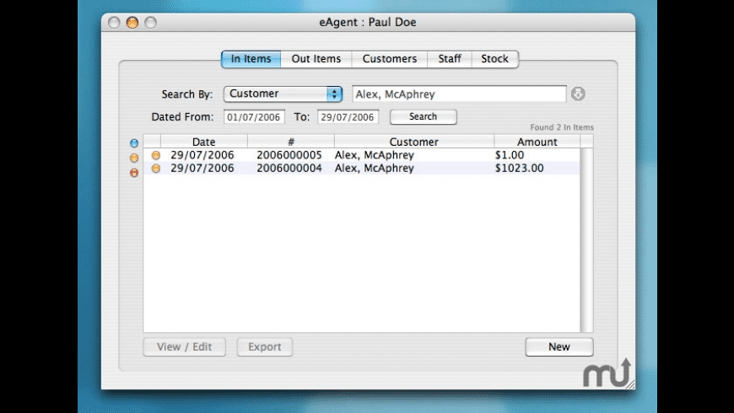The width and height of the screenshot is (734, 413).
Task: Click status icon in row 2006000005
Action: coord(156,155)
